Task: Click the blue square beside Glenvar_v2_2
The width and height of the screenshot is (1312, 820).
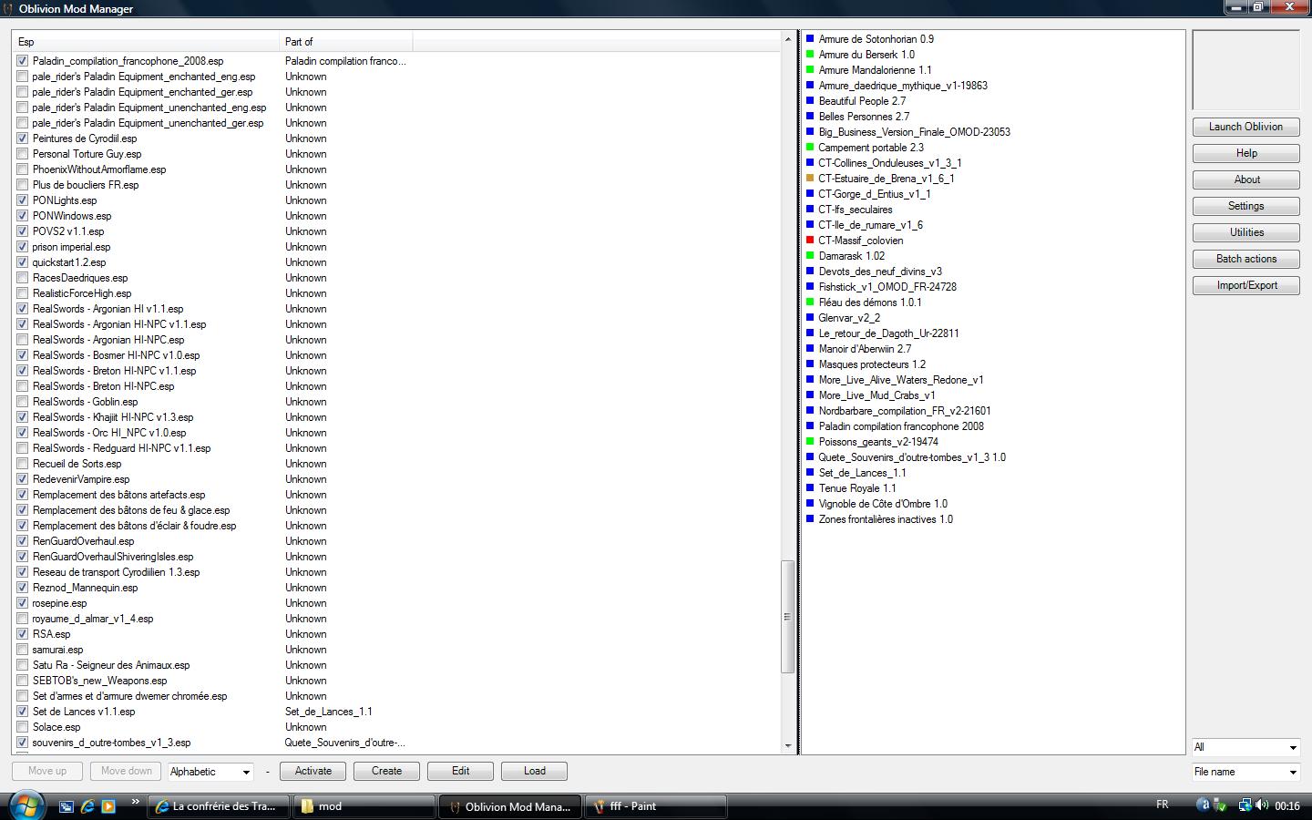Action: 810,318
